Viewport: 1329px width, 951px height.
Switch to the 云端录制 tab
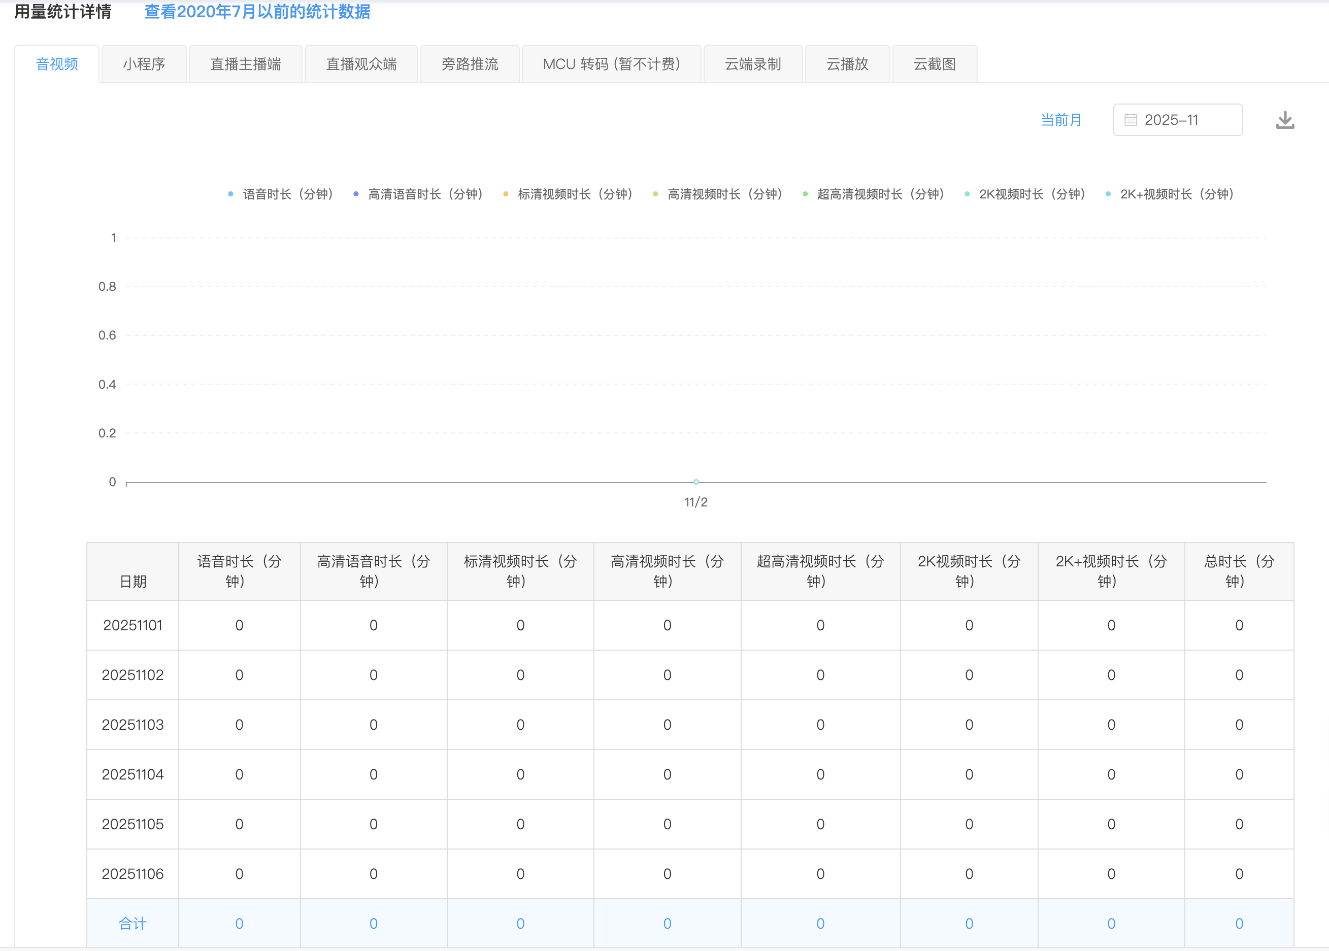[753, 64]
